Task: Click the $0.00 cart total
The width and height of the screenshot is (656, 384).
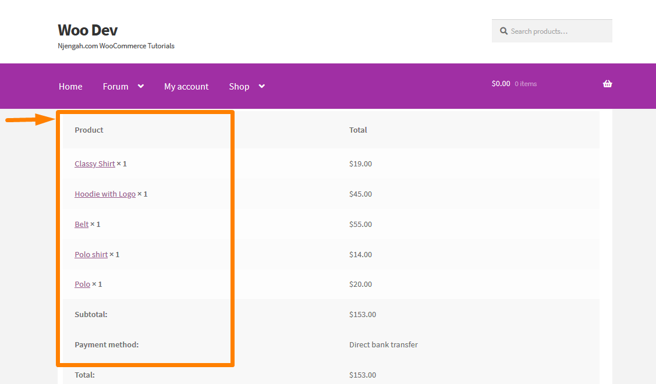Action: tap(501, 84)
